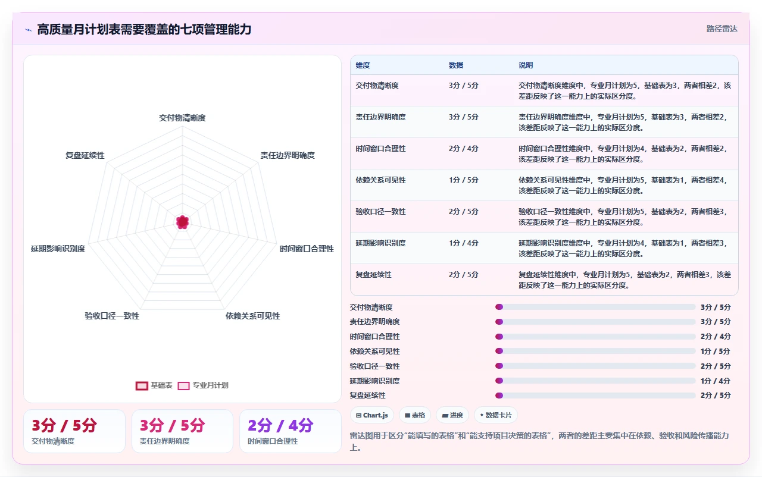The image size is (762, 477).
Task: Click the 时间窗口合理性 radar axis label
Action: pyautogui.click(x=307, y=249)
